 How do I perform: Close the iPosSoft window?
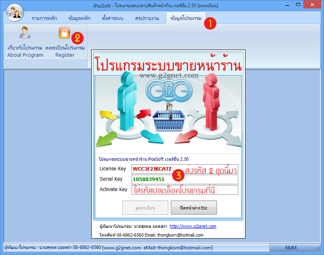pos(312,4)
